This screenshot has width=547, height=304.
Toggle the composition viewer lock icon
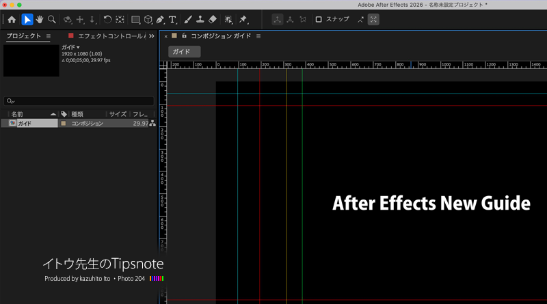[x=184, y=36]
